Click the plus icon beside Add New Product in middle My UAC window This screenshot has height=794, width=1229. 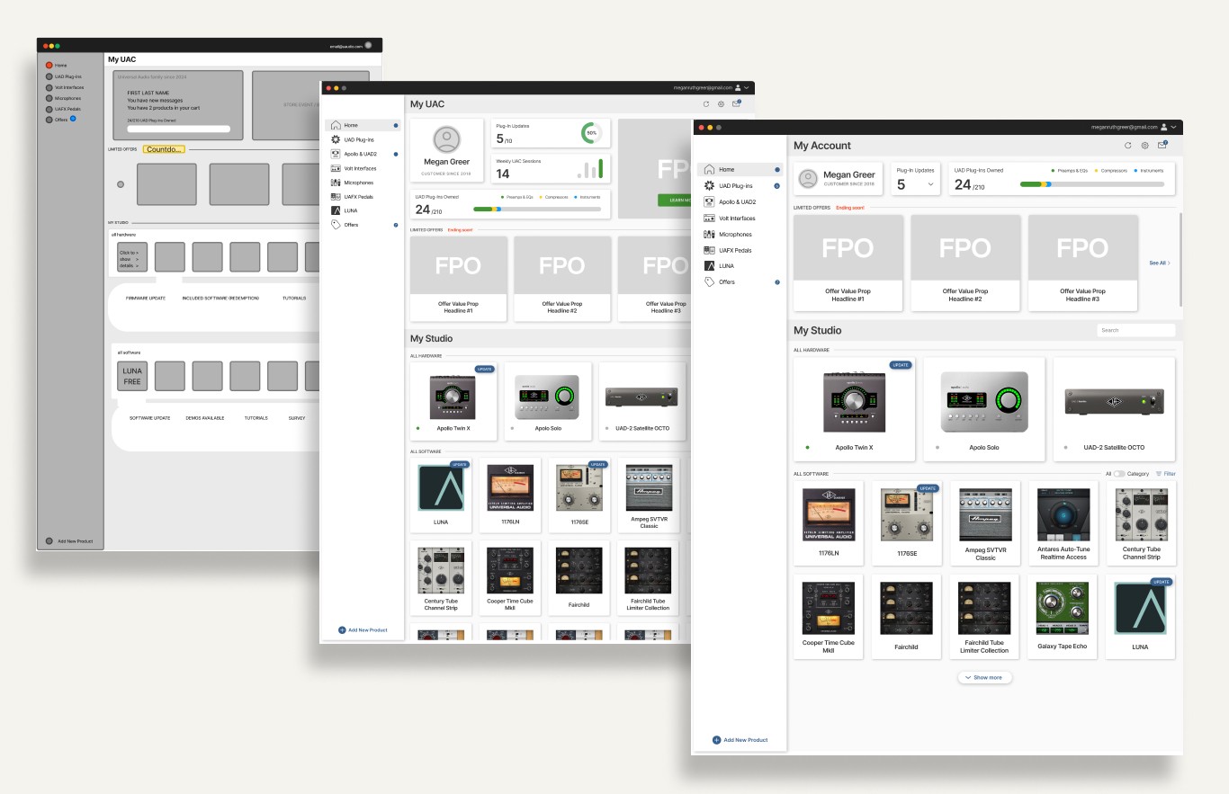342,630
